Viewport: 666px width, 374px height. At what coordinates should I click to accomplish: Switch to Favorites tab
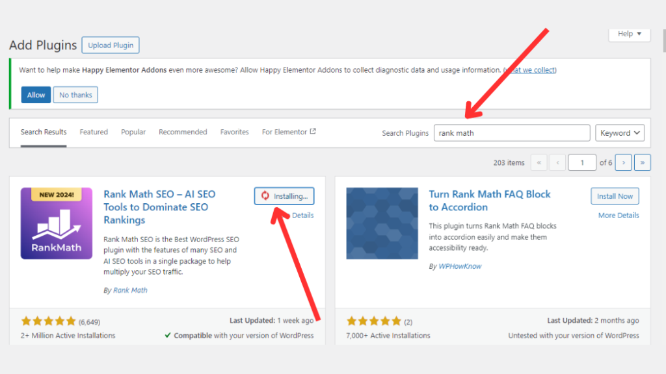click(234, 132)
